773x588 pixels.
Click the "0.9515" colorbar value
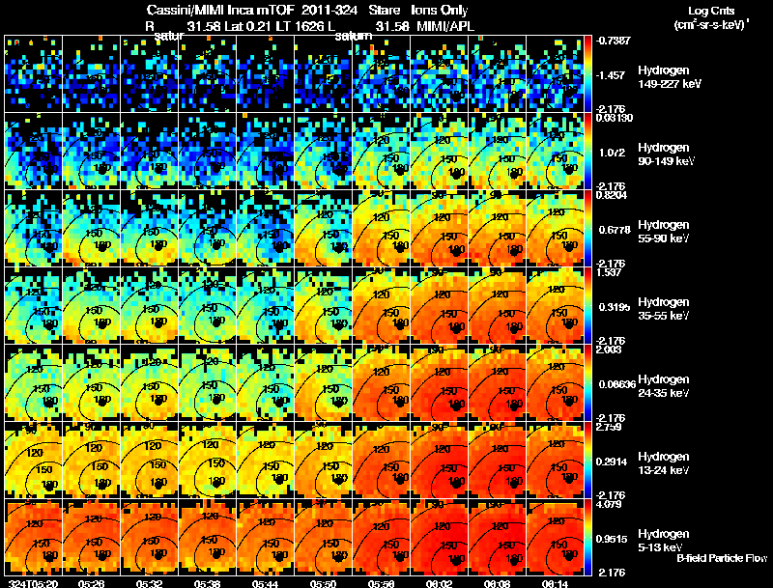[x=612, y=540]
